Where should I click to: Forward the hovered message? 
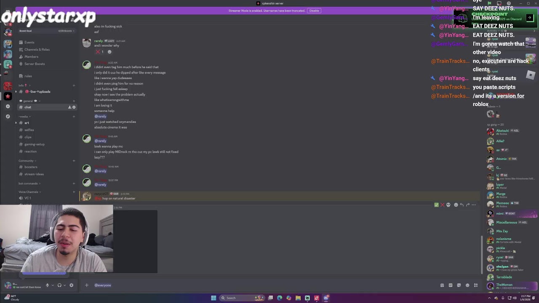tap(467, 205)
